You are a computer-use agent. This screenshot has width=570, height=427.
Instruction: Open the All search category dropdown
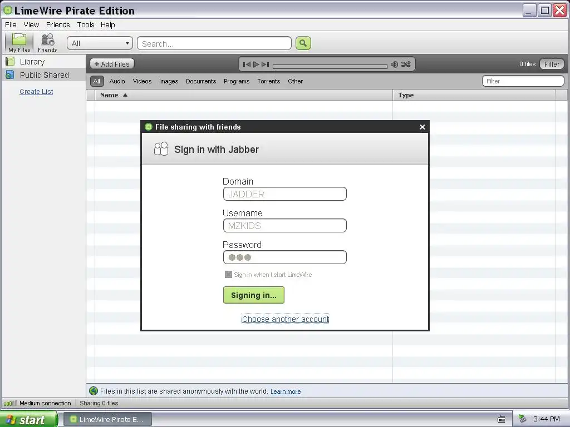point(100,43)
